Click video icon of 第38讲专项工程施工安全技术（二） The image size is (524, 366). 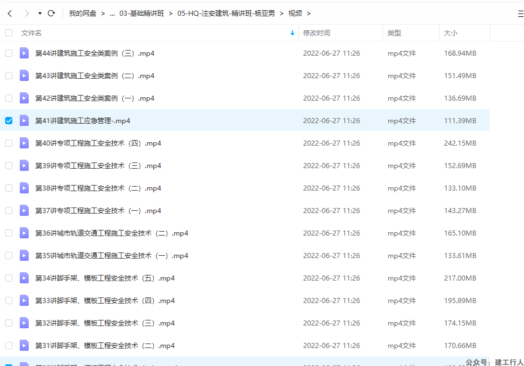pyautogui.click(x=24, y=188)
